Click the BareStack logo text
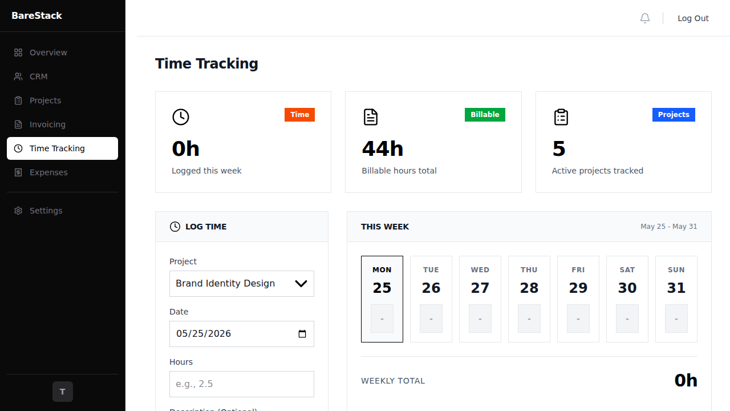This screenshot has width=730, height=411. (36, 15)
